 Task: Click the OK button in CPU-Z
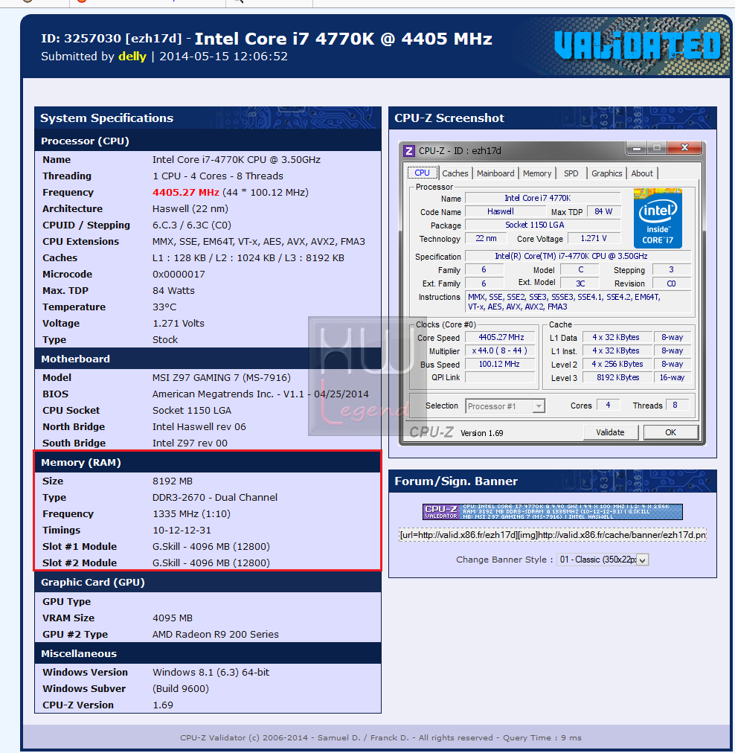(670, 432)
